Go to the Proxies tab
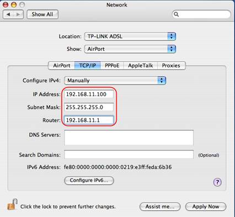Screen dimensions: 235x217 tap(171, 66)
